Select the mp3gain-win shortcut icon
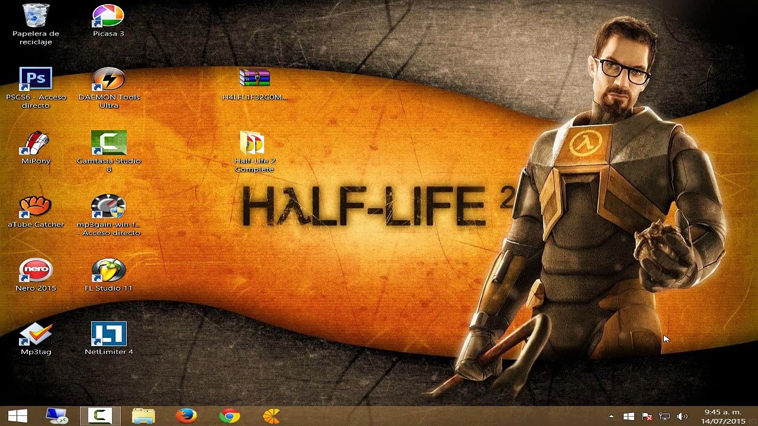Viewport: 758px width, 426px height. point(108,207)
